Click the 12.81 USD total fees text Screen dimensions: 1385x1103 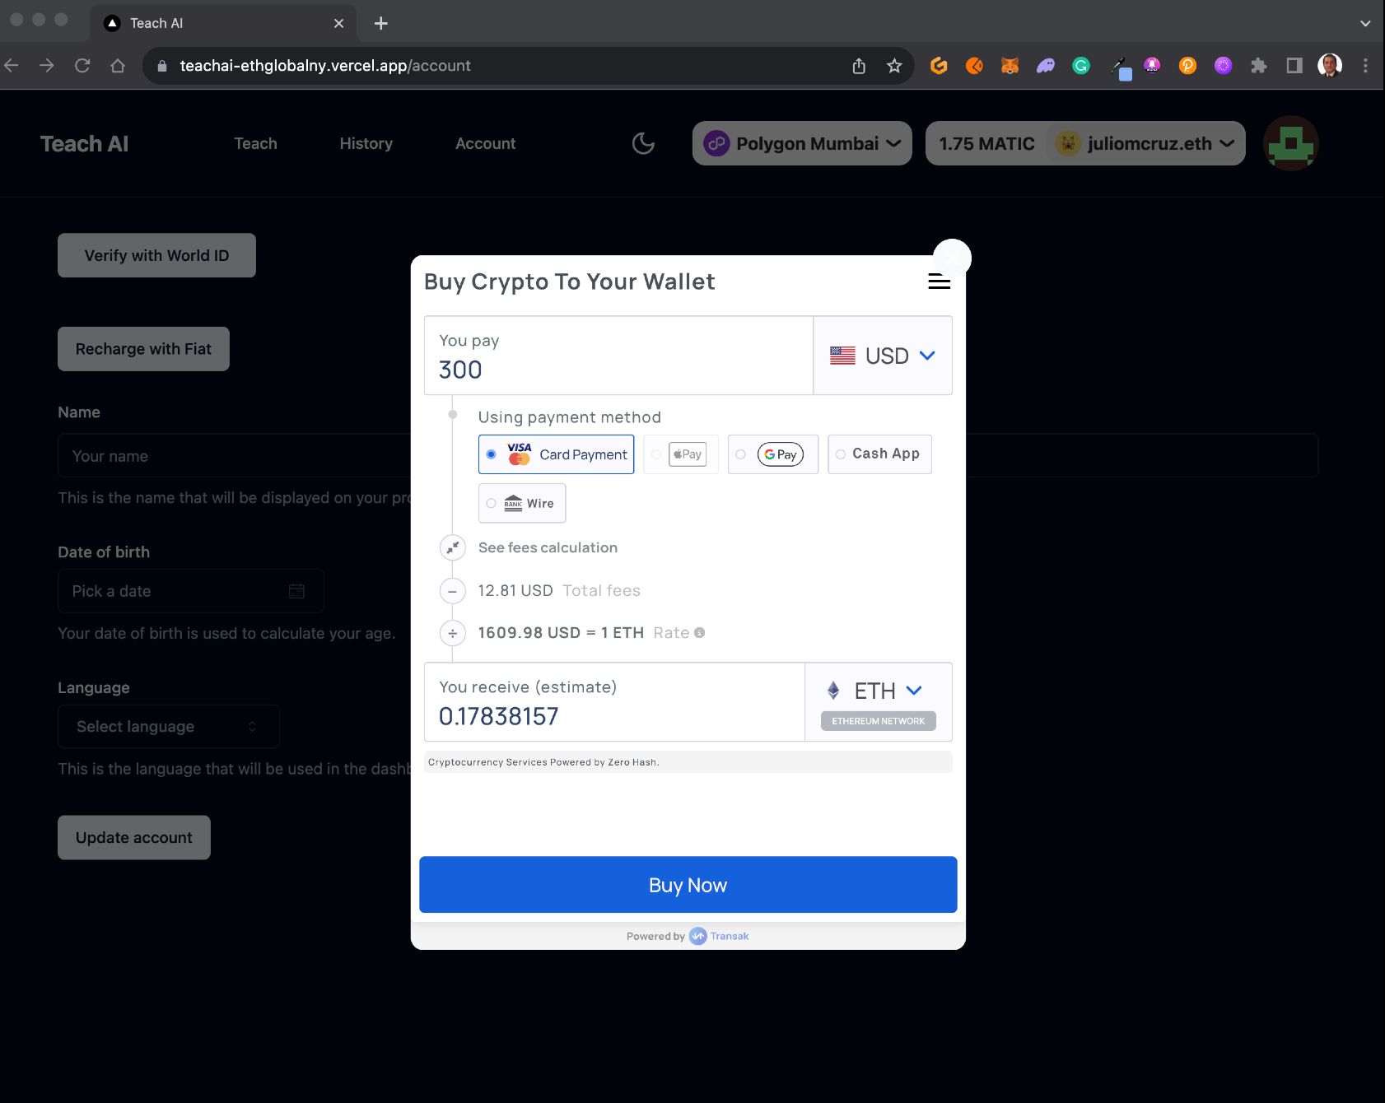[x=515, y=591]
